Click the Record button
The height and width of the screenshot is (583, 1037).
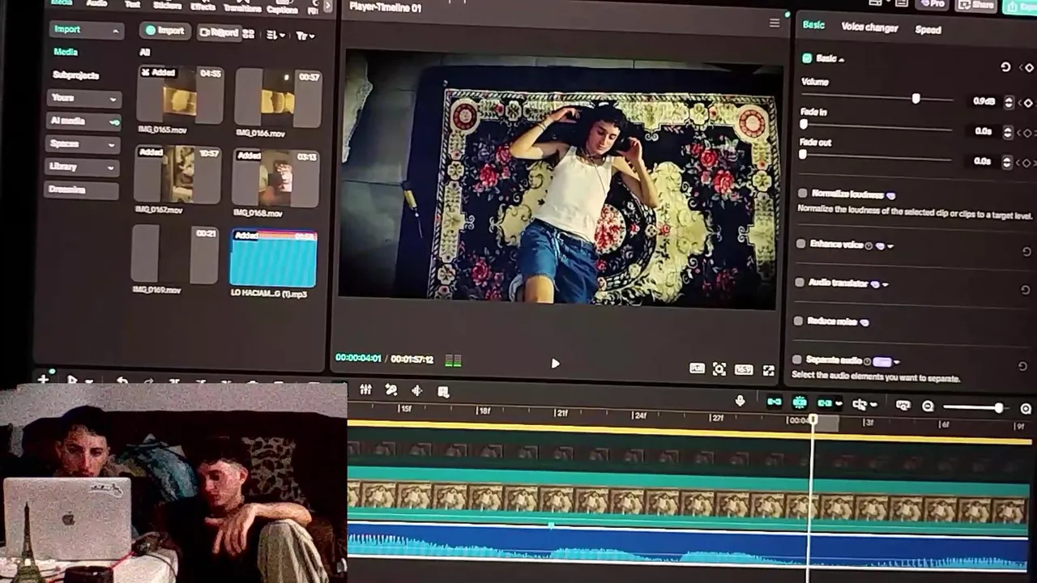coord(219,33)
